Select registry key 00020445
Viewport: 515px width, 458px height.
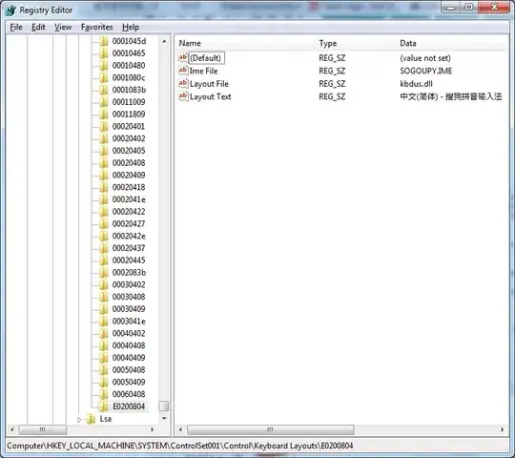[x=129, y=260]
